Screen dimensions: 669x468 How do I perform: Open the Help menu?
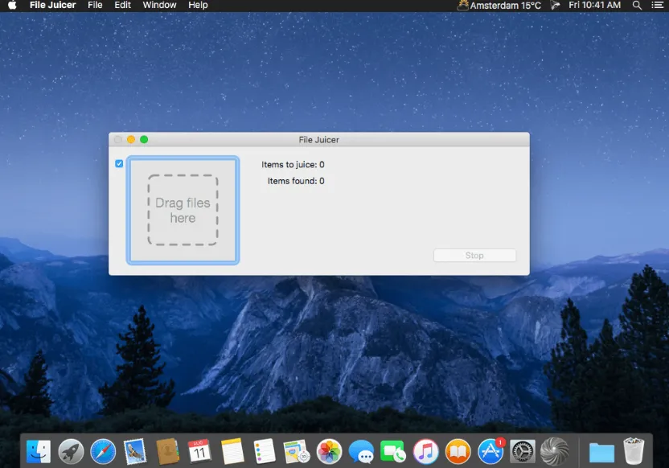coord(198,5)
